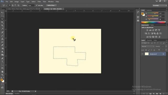The image size is (168, 95).
Task: Select the Clone Stamp tool
Action: [2, 39]
